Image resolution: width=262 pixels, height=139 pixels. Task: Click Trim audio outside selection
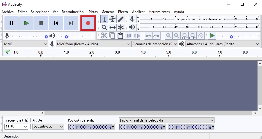click(128, 35)
